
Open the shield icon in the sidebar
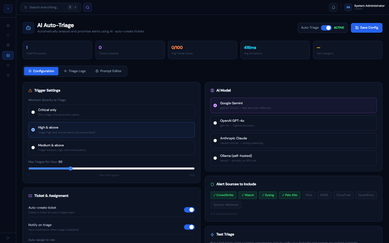(x=8, y=35)
